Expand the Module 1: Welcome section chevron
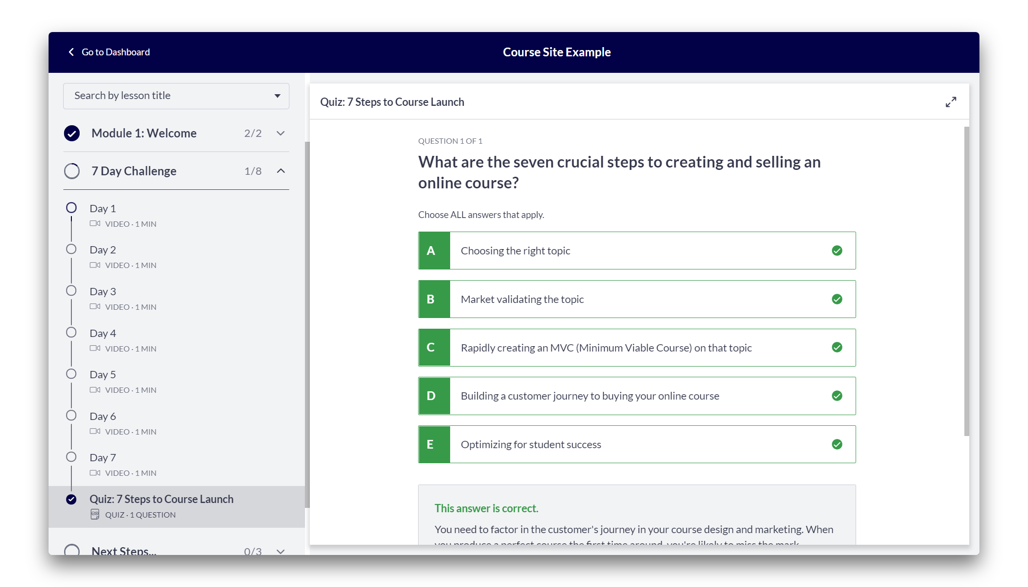The height and width of the screenshot is (587, 1028). tap(281, 133)
